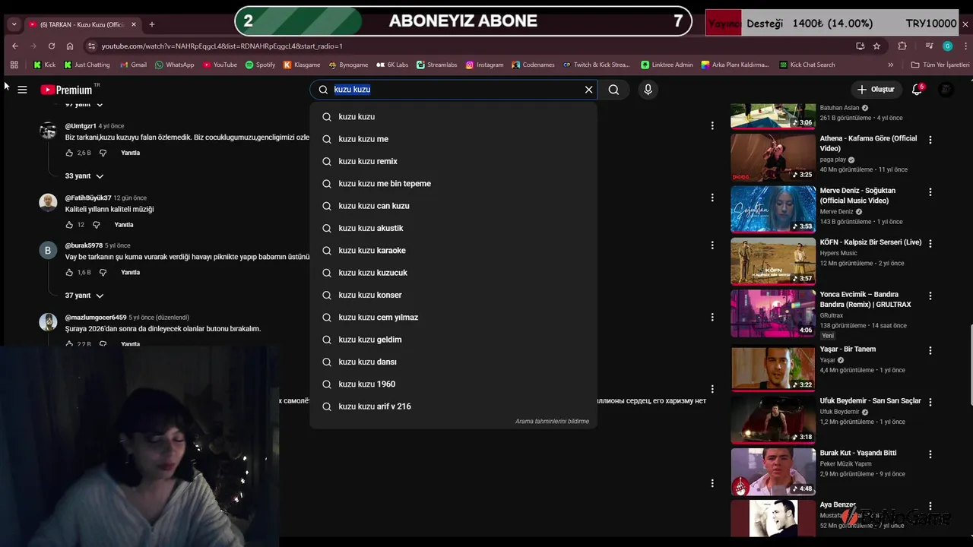Open more options for Ufuk Beydemir video

pos(930,402)
